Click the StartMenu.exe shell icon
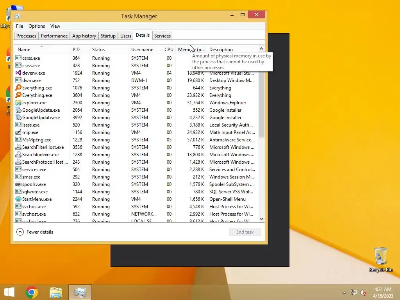Viewport: 400px width, 300px height. click(x=18, y=199)
